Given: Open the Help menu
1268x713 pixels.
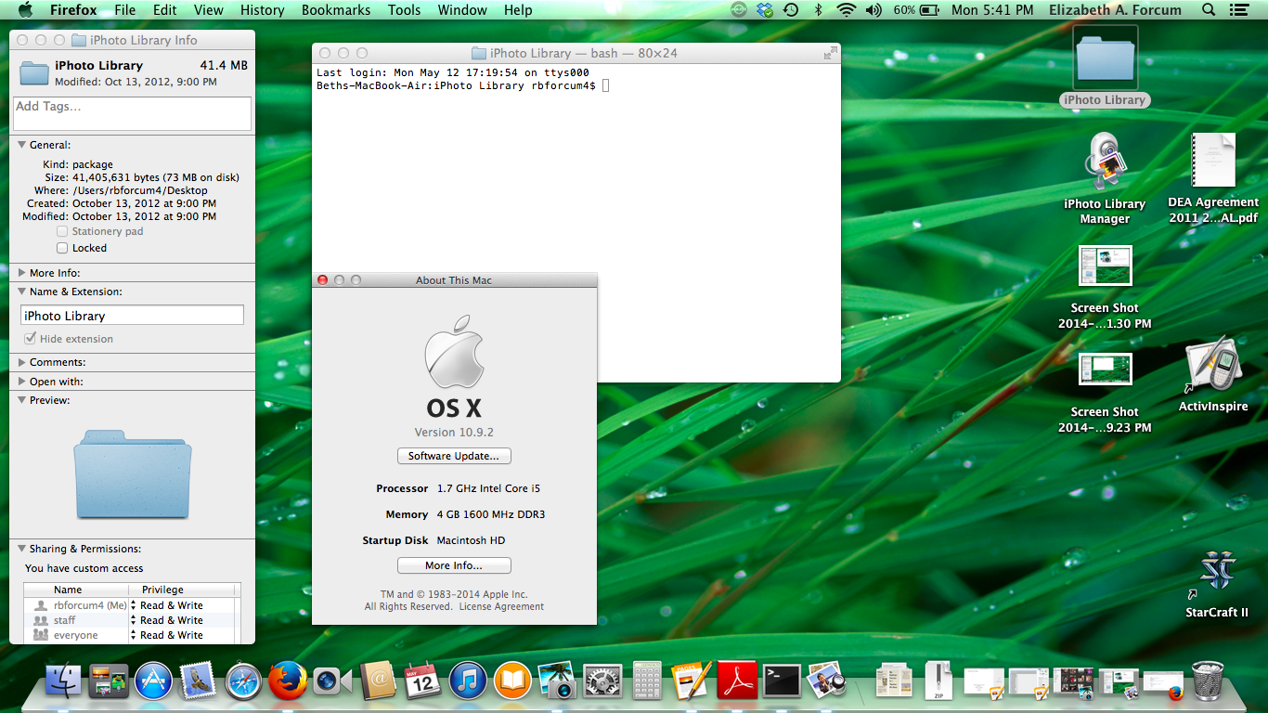Looking at the screenshot, I should pyautogui.click(x=518, y=10).
